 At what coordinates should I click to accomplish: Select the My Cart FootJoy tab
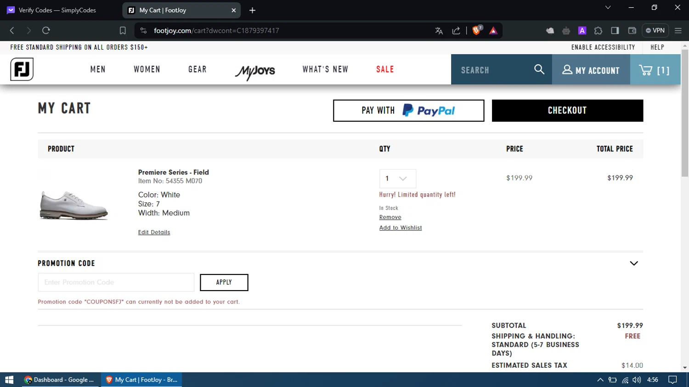pyautogui.click(x=181, y=10)
